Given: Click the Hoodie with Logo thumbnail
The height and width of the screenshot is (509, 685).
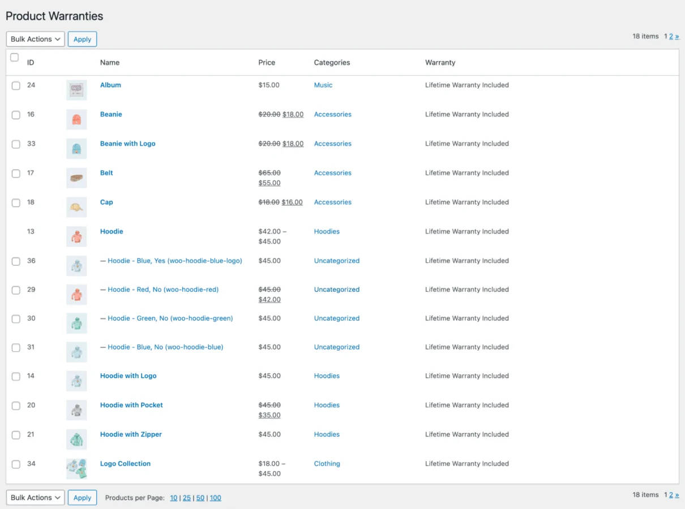Looking at the screenshot, I should 76,381.
